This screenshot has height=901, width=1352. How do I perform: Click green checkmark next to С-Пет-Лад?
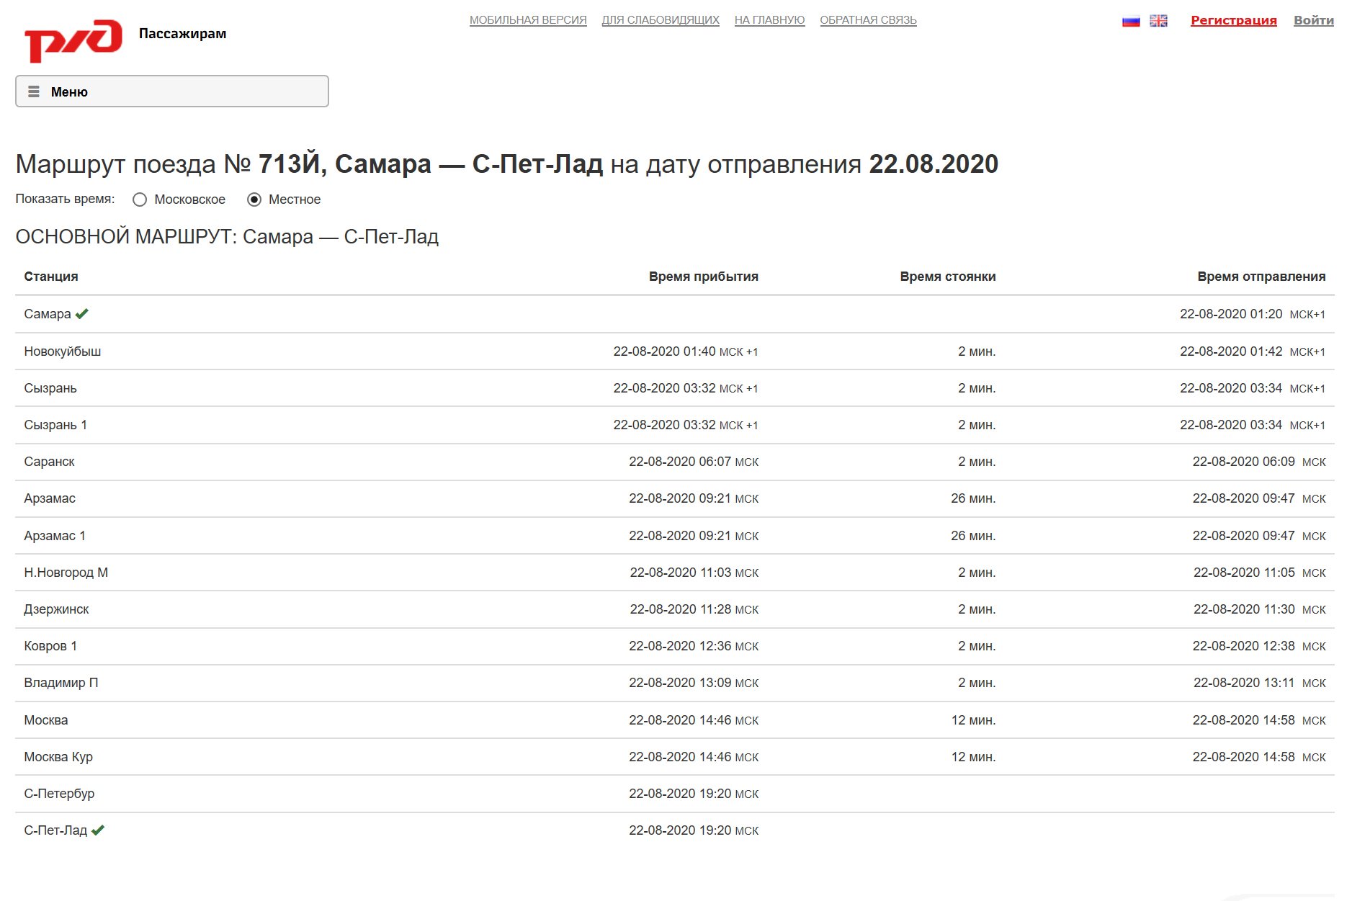(98, 830)
